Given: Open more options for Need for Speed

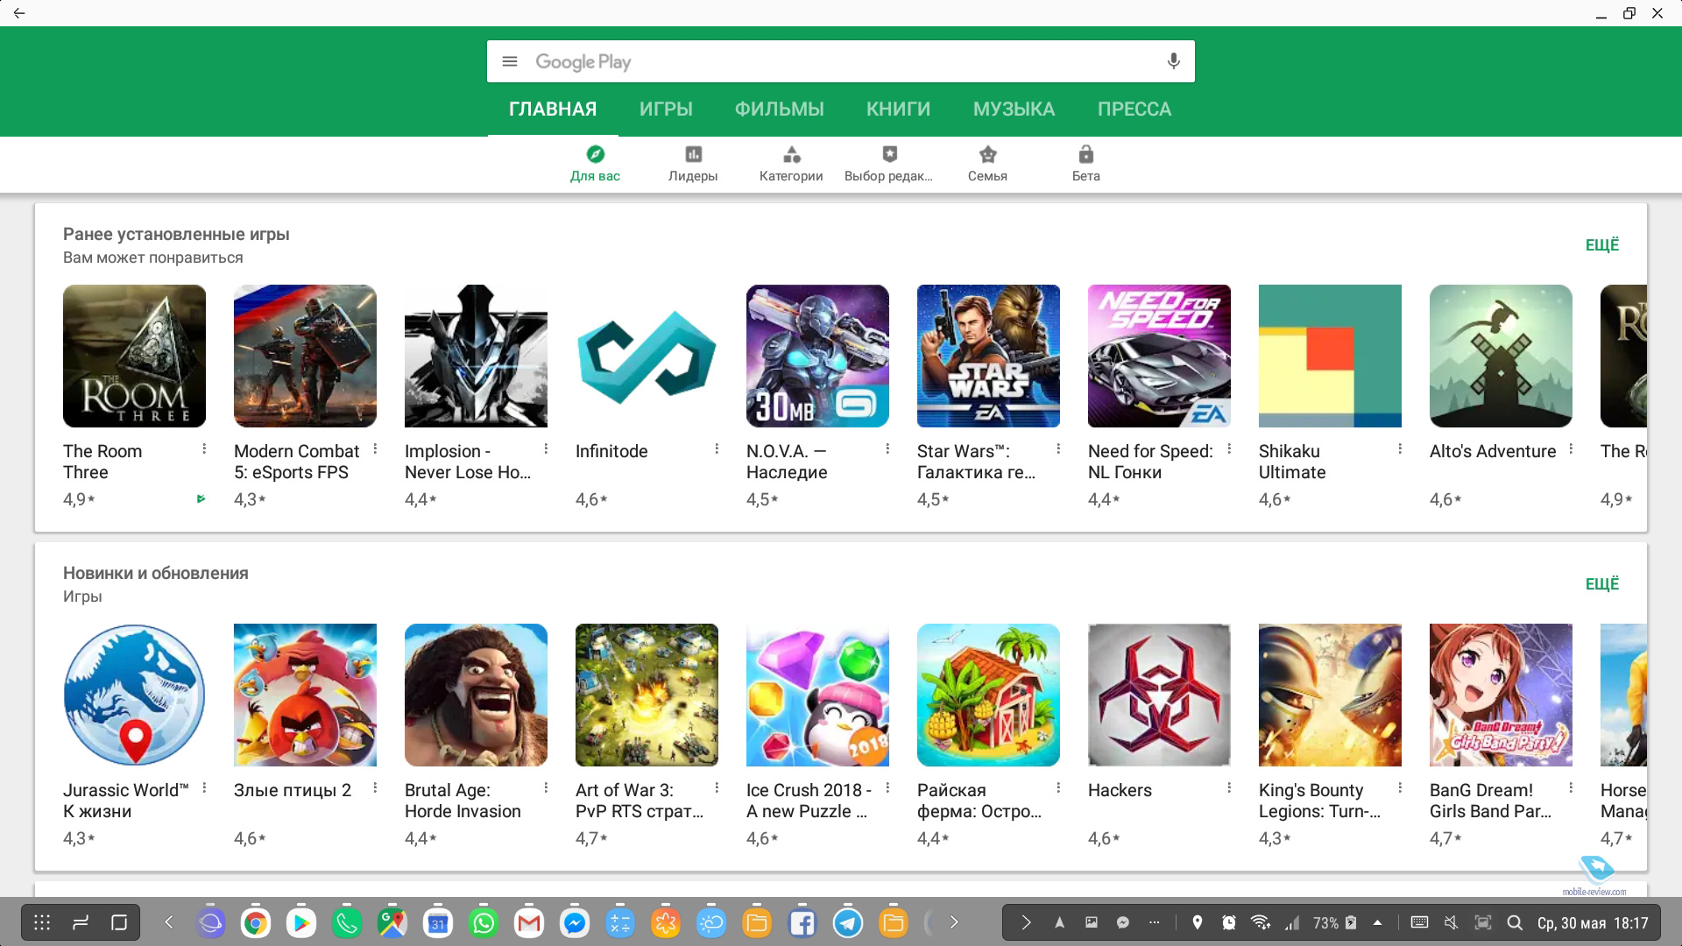Looking at the screenshot, I should click(x=1229, y=448).
